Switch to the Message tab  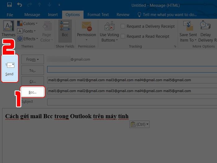pos(32,15)
